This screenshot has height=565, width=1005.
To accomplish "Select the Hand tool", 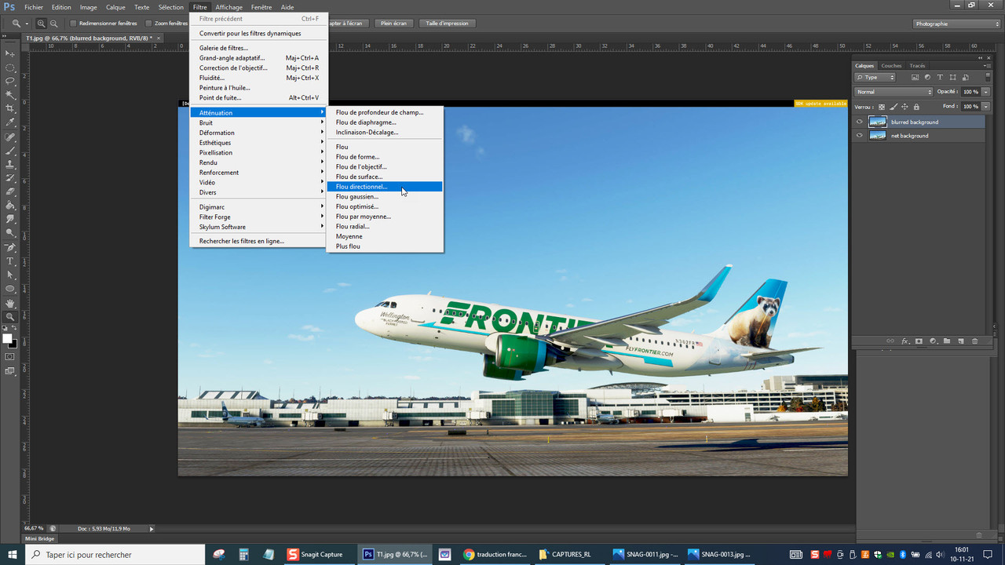I will point(10,303).
